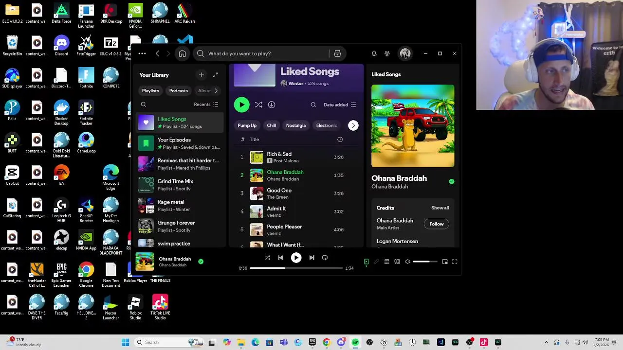Click the green check beside Ohana Braddah in player bar

coord(201,262)
